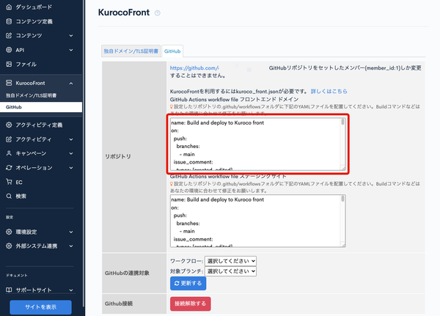Viewport: 440px width, 316px height.
Task: Select GitHub sidebar submenu item
Action: tap(41, 107)
